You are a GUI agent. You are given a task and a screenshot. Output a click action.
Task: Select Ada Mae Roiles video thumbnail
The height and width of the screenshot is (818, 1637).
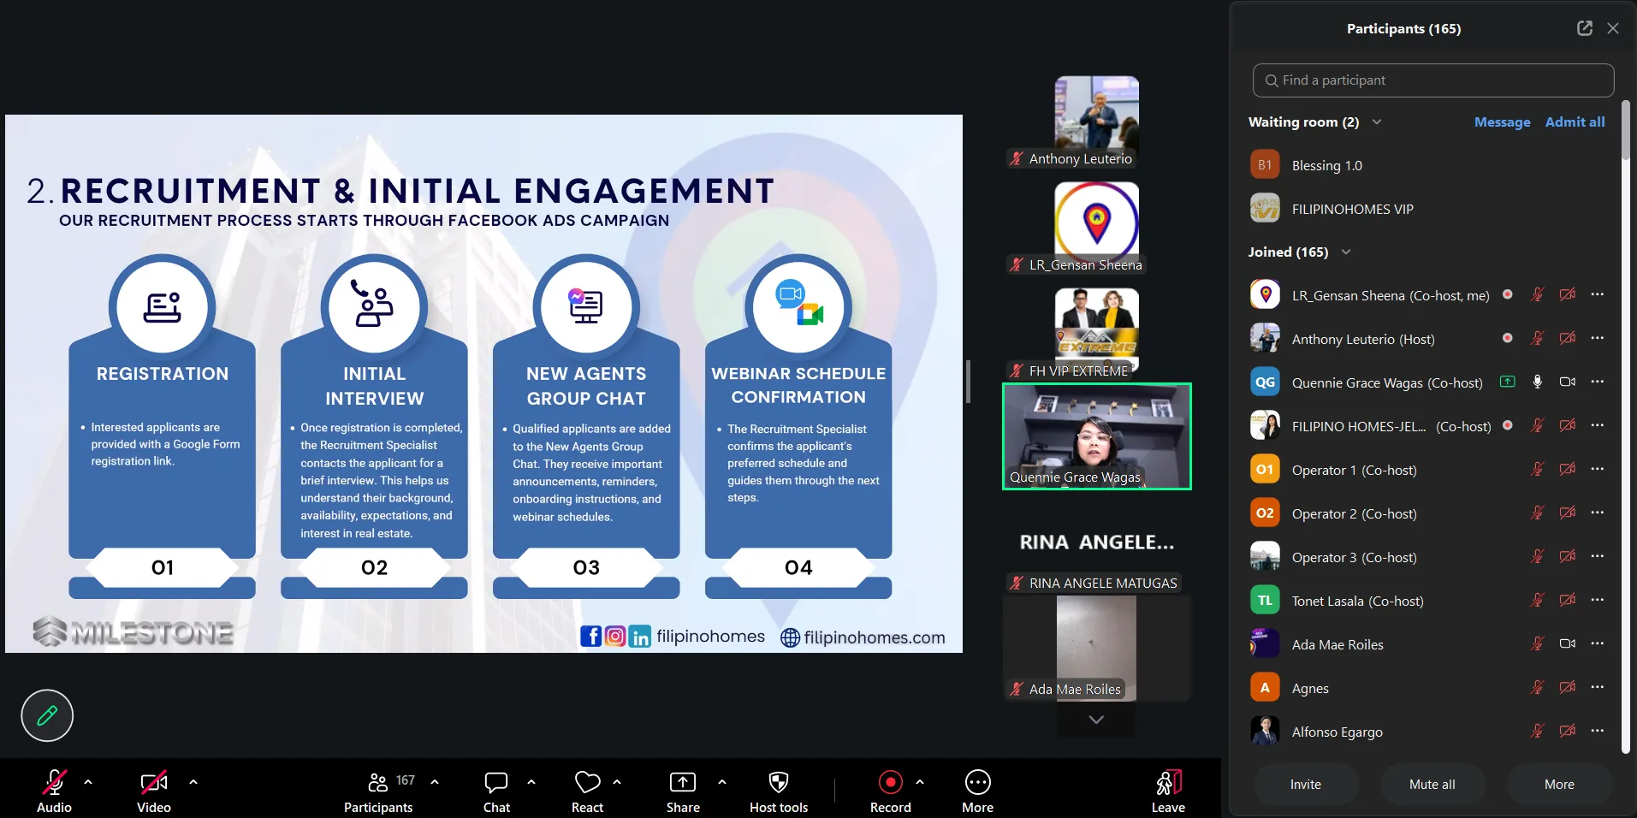[x=1096, y=649]
